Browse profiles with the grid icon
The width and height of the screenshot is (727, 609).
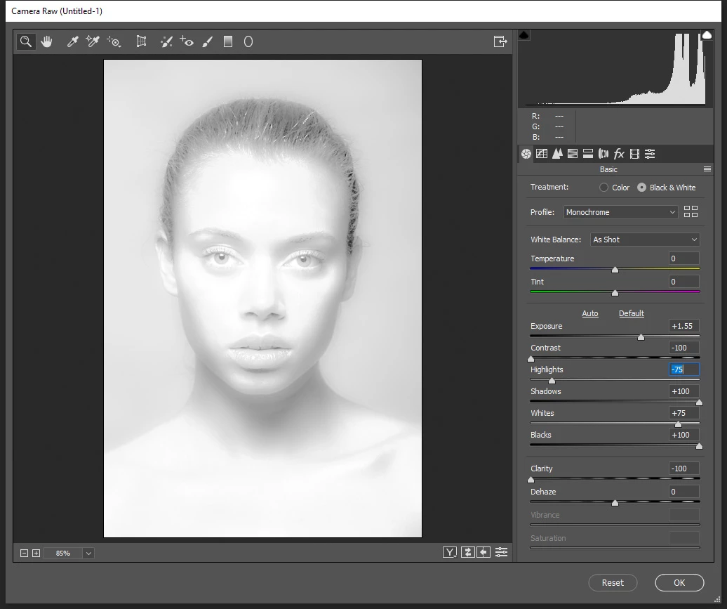(x=691, y=211)
